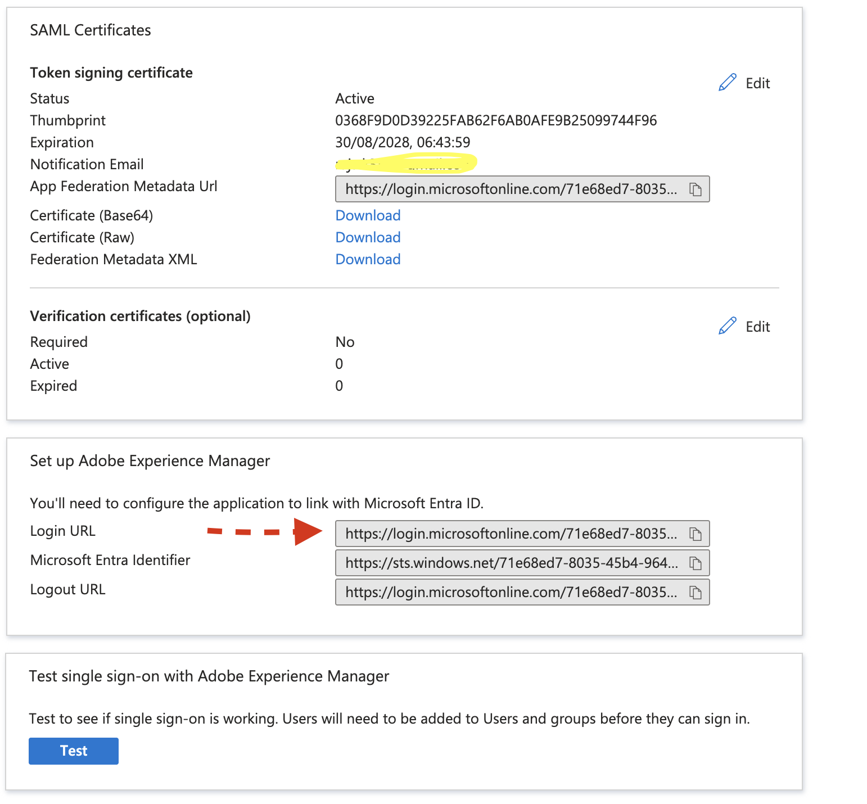The width and height of the screenshot is (867, 804).
Task: Click the App Federation Metadata Url label
Action: click(x=124, y=186)
